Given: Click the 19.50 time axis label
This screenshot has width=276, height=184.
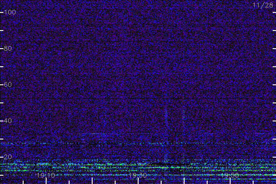Looking at the screenshot, I should coord(230,175).
